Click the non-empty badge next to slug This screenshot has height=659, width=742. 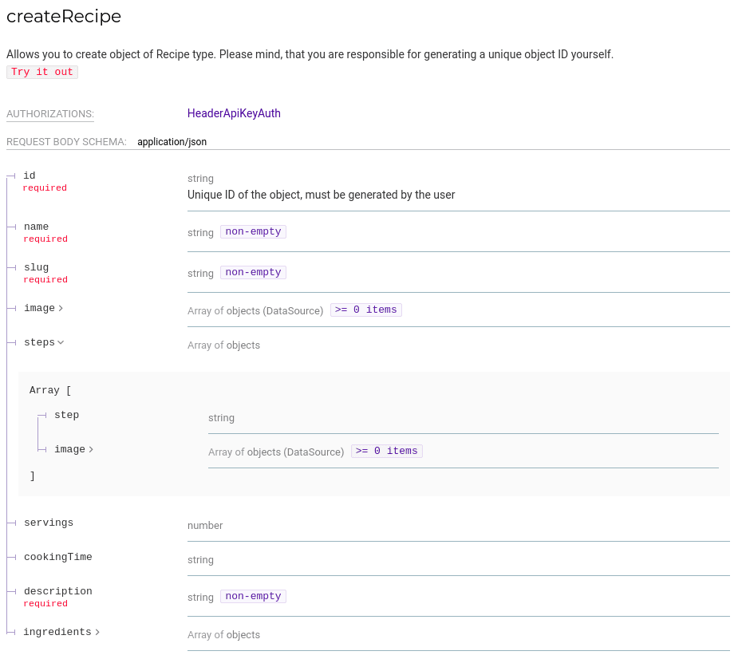(253, 273)
